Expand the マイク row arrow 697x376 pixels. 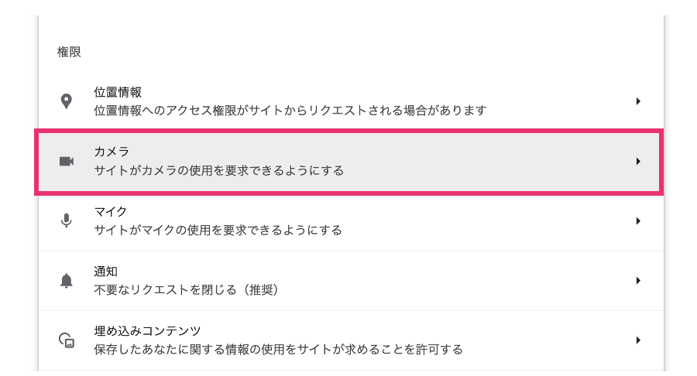(x=638, y=220)
